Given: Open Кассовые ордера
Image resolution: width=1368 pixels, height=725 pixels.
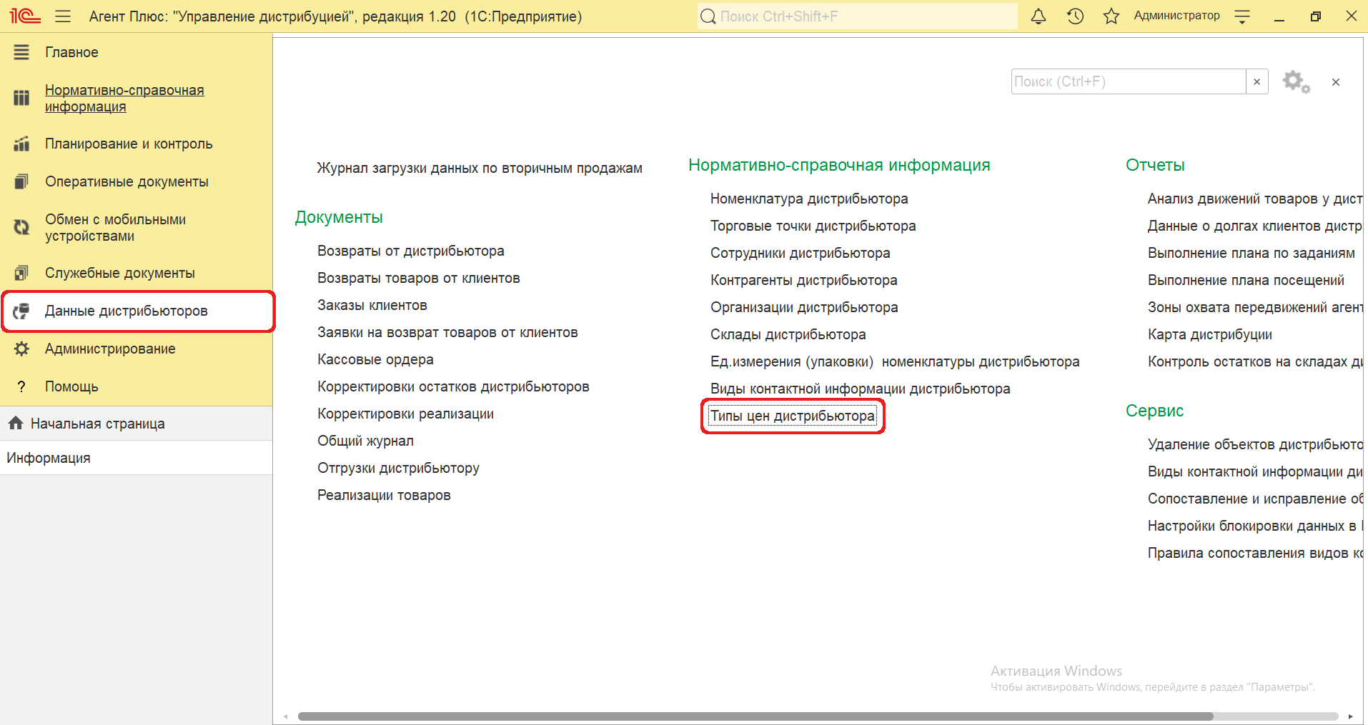Looking at the screenshot, I should [375, 359].
